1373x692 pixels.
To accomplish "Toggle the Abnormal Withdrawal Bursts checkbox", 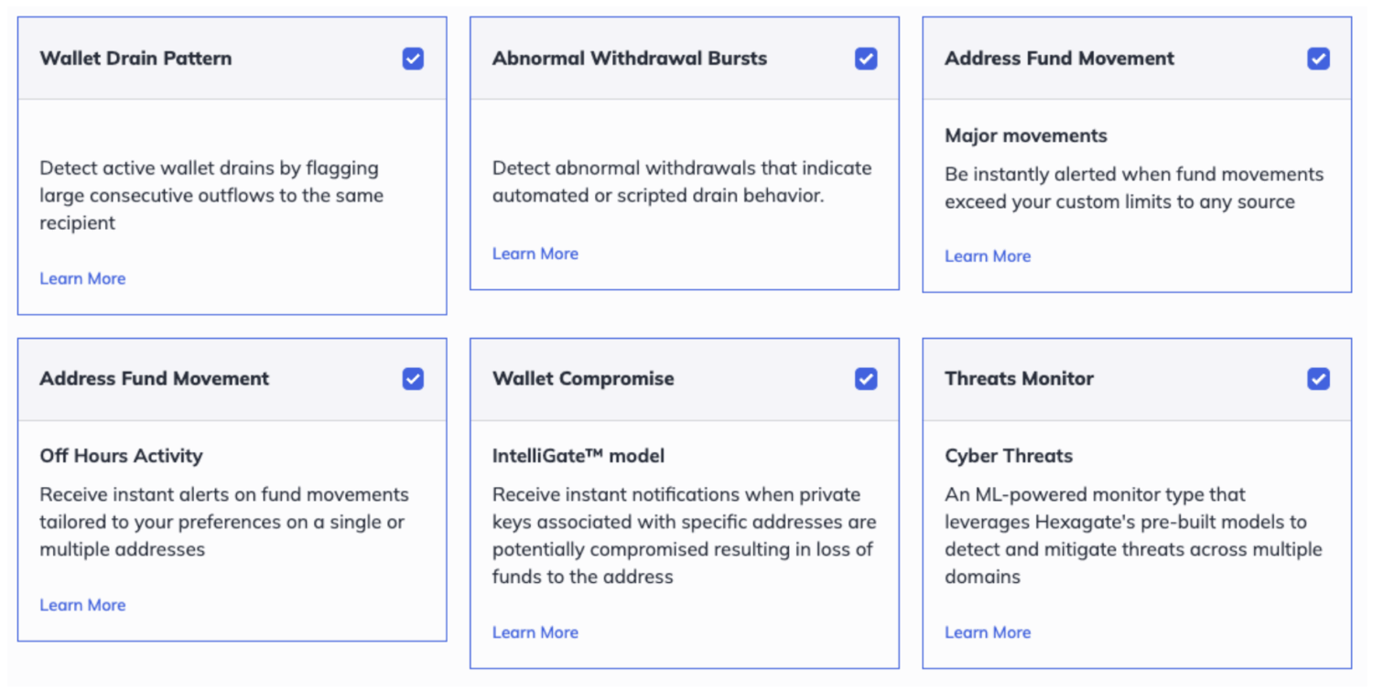I will [x=866, y=59].
